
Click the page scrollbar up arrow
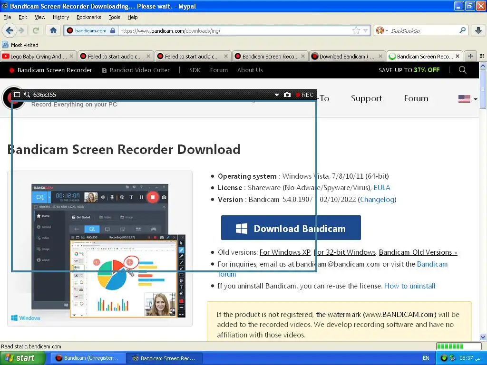tap(483, 66)
